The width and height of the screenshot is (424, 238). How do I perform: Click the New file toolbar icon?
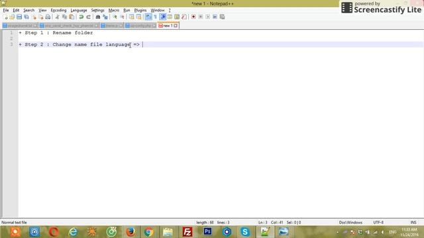pyautogui.click(x=5, y=17)
